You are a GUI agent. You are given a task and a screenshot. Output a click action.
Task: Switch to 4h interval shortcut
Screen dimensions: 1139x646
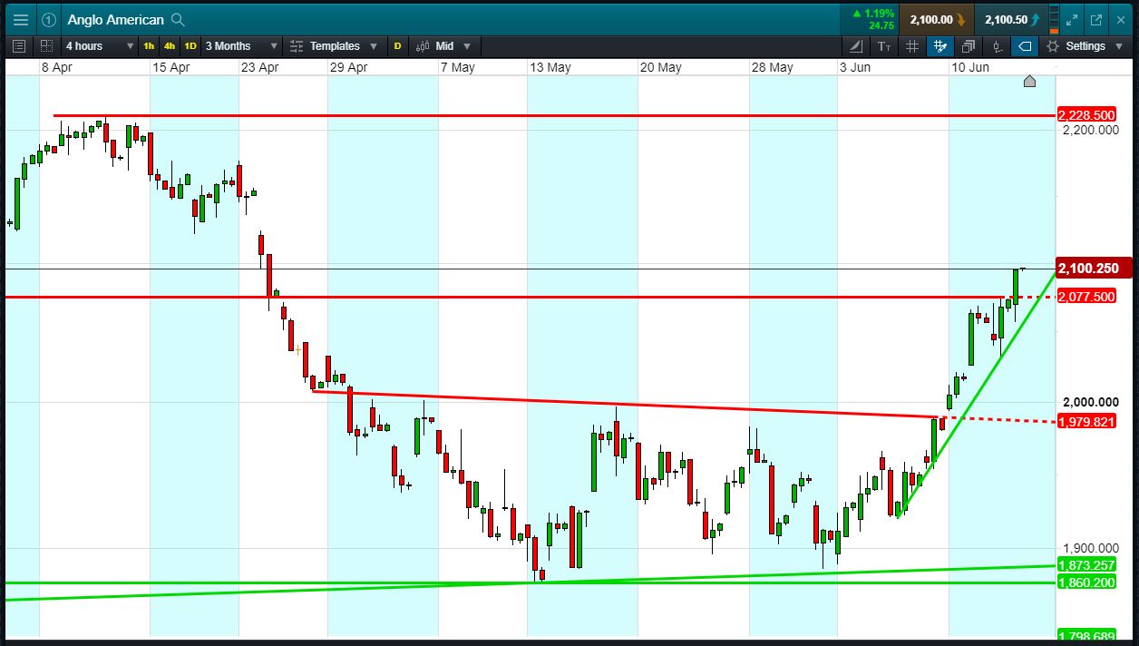point(170,46)
